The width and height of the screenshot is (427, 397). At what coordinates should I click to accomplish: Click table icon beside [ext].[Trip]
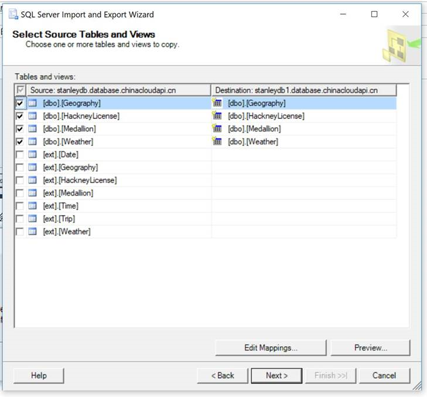[x=33, y=219]
